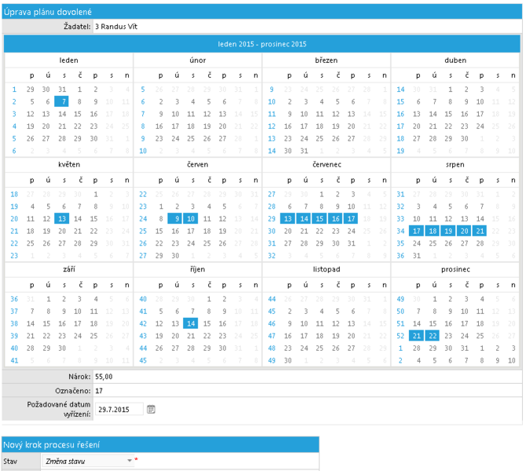
Task: Pick day 18 in únor
Action: 191,126
